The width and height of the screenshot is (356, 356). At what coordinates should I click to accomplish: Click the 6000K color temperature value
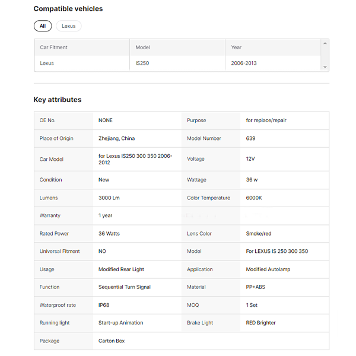[x=254, y=198]
